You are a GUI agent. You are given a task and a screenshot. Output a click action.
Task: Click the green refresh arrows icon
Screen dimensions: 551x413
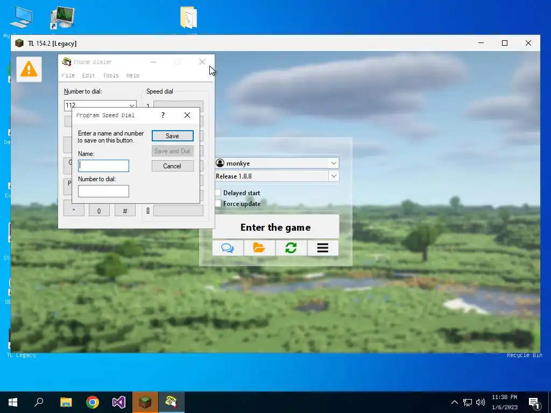pyautogui.click(x=291, y=248)
